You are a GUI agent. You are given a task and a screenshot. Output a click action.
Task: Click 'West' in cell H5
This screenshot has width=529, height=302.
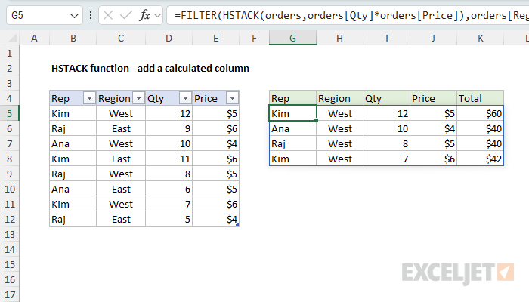coord(339,113)
